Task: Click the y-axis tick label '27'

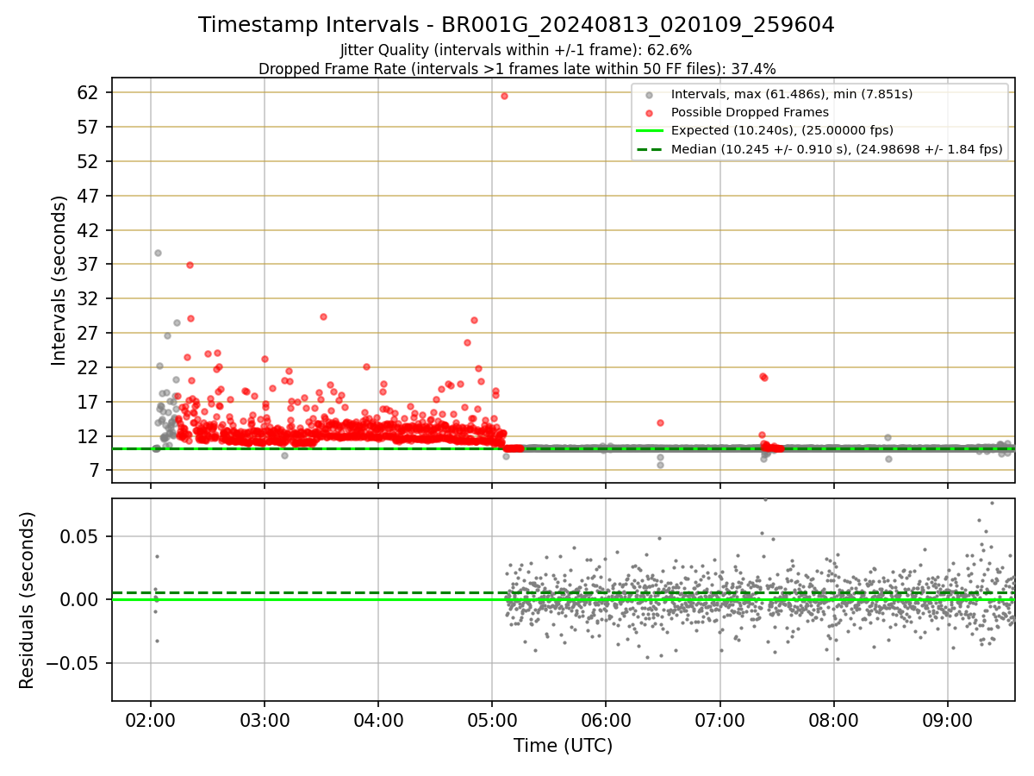Action: [90, 333]
